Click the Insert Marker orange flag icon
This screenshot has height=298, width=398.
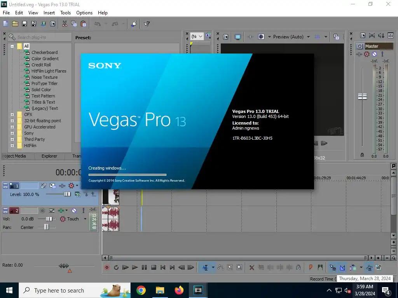(311, 267)
